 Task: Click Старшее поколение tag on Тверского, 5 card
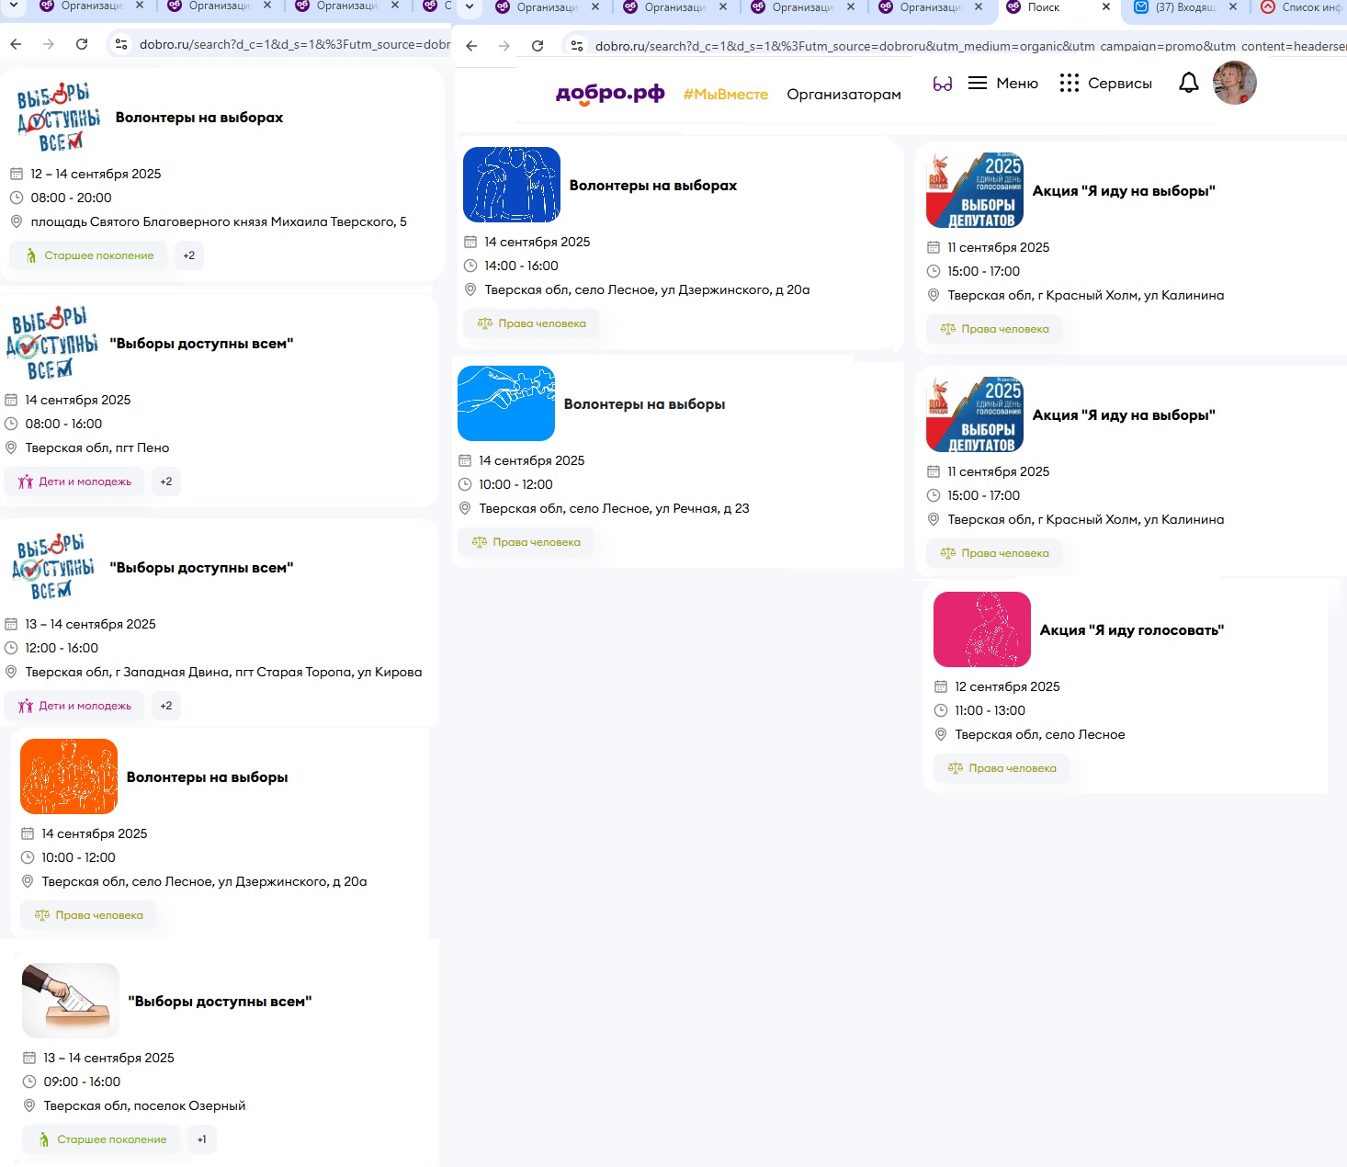[89, 255]
